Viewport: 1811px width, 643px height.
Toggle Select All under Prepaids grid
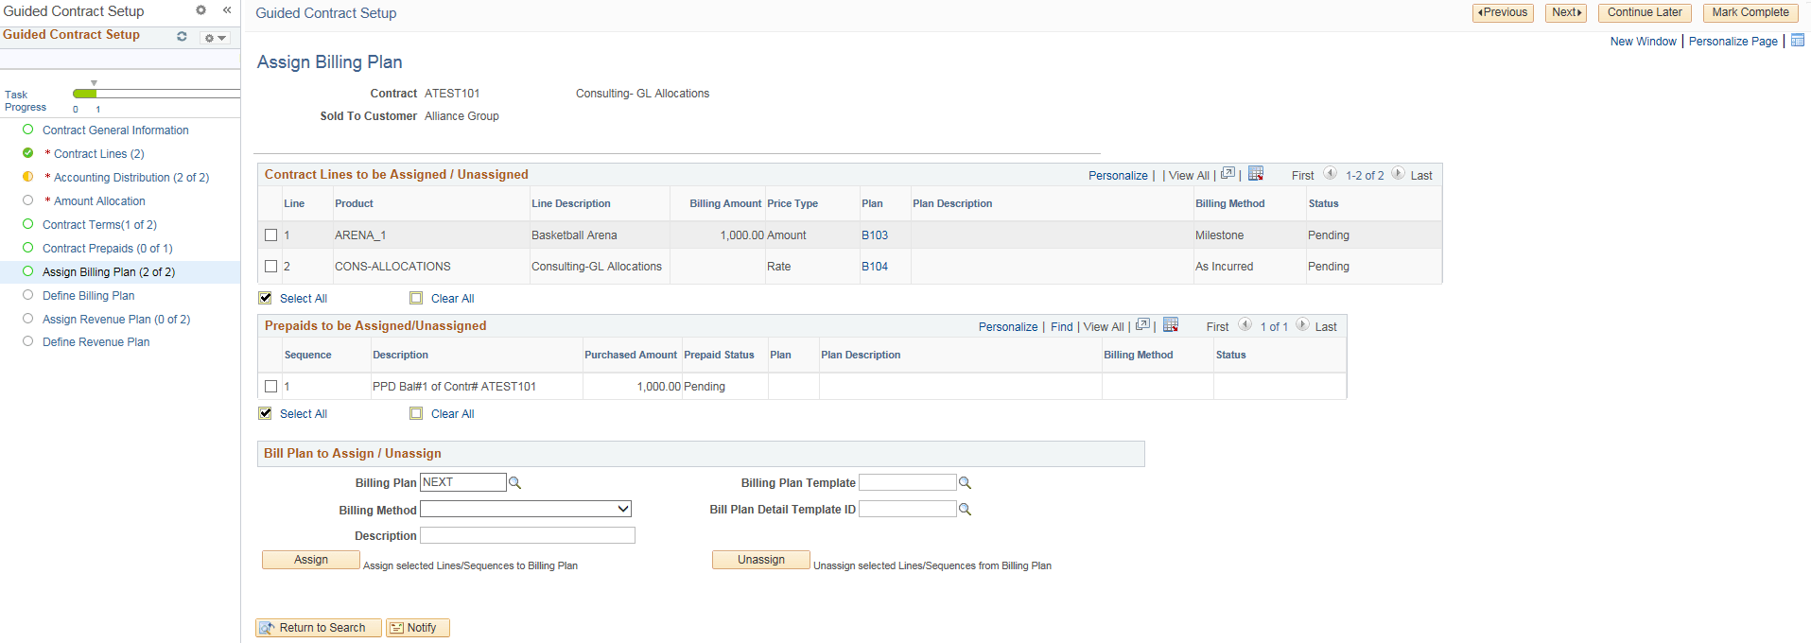point(266,413)
